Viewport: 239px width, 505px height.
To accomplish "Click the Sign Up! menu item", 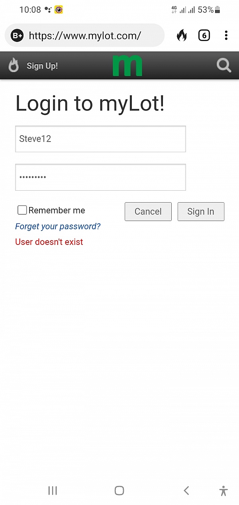I will click(x=42, y=66).
